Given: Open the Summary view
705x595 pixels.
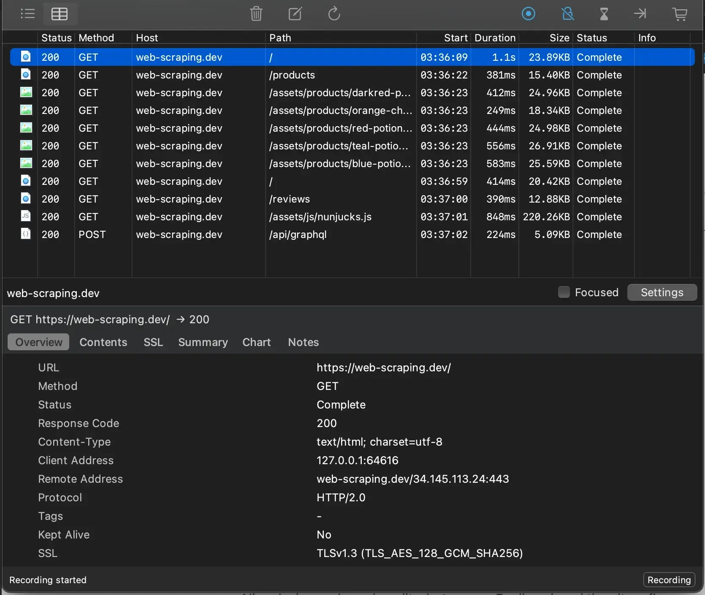Looking at the screenshot, I should (203, 342).
